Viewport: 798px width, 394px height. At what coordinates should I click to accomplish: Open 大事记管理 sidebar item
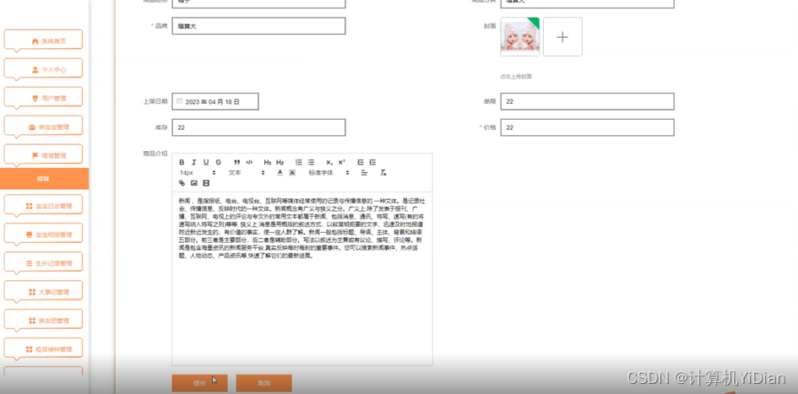pyautogui.click(x=43, y=292)
